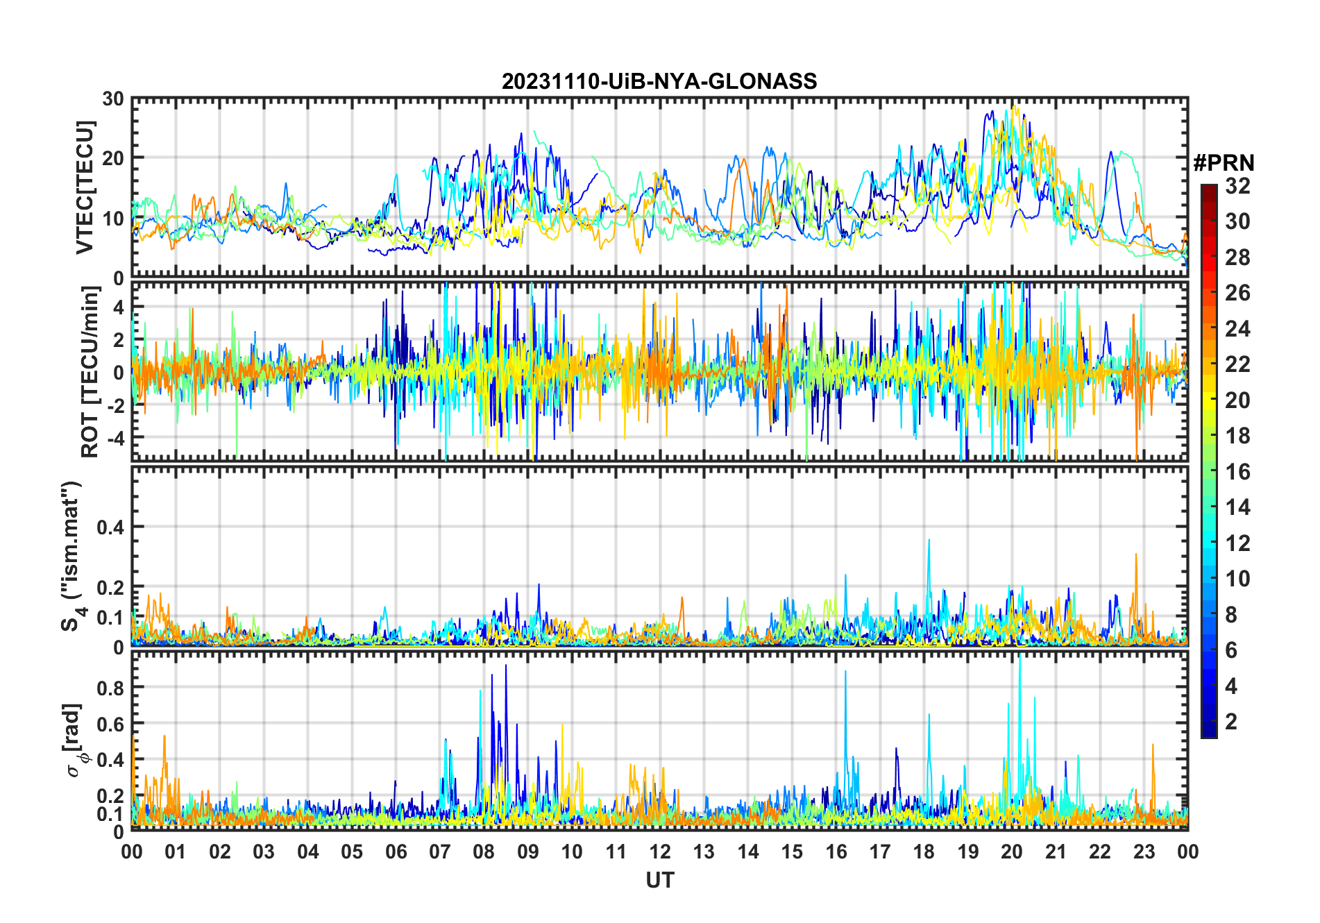Click colorbar tick label 24
The width and height of the screenshot is (1320, 923).
pos(1237,329)
